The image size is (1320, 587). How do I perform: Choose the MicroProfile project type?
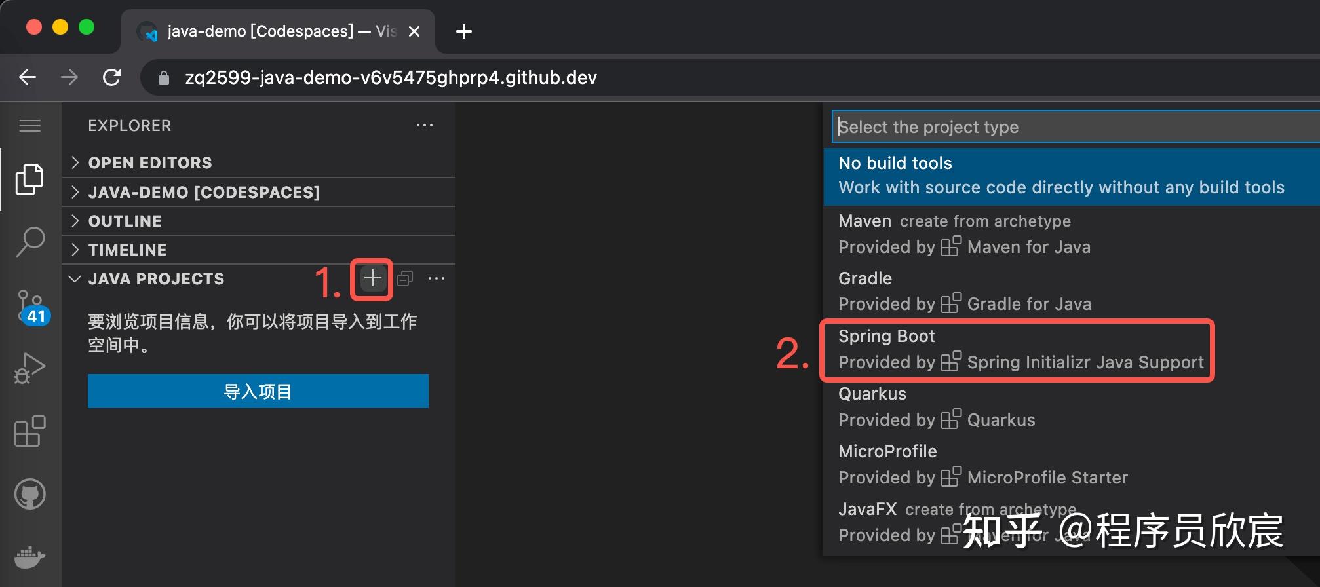1071,464
